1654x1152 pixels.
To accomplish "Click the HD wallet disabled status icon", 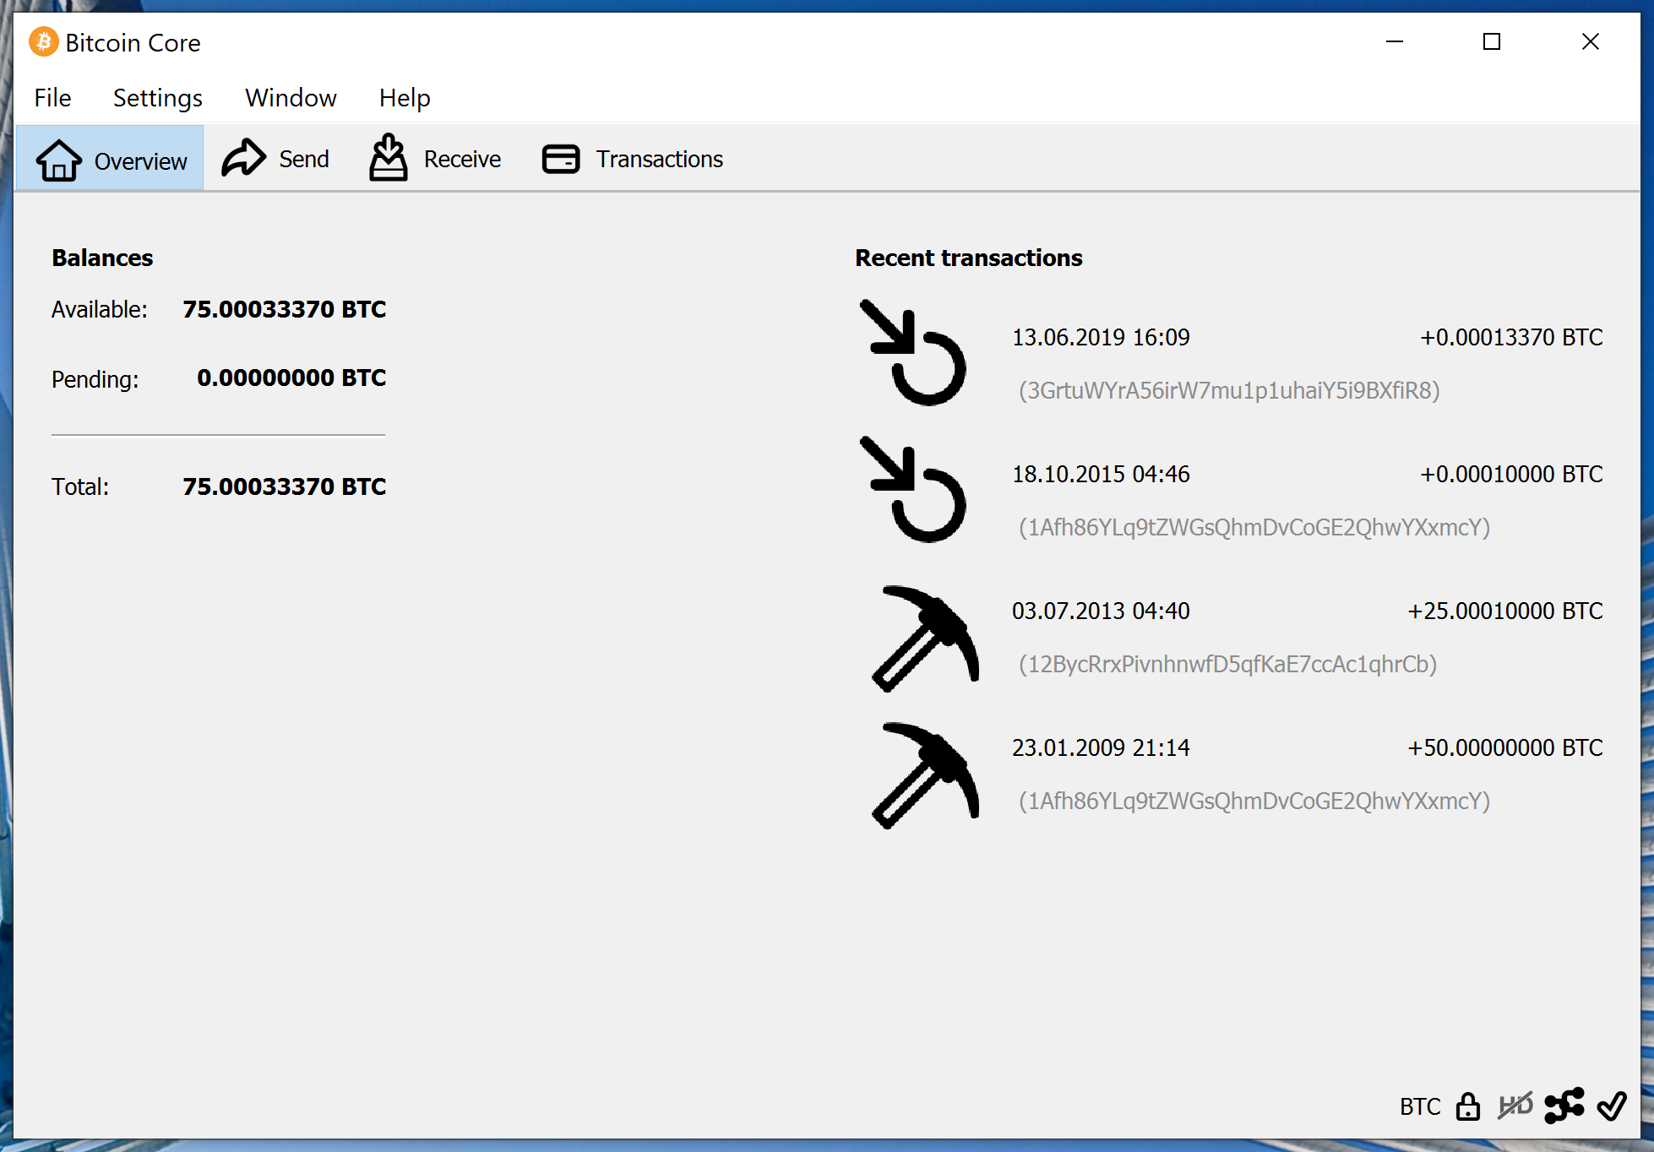I will [1515, 1106].
